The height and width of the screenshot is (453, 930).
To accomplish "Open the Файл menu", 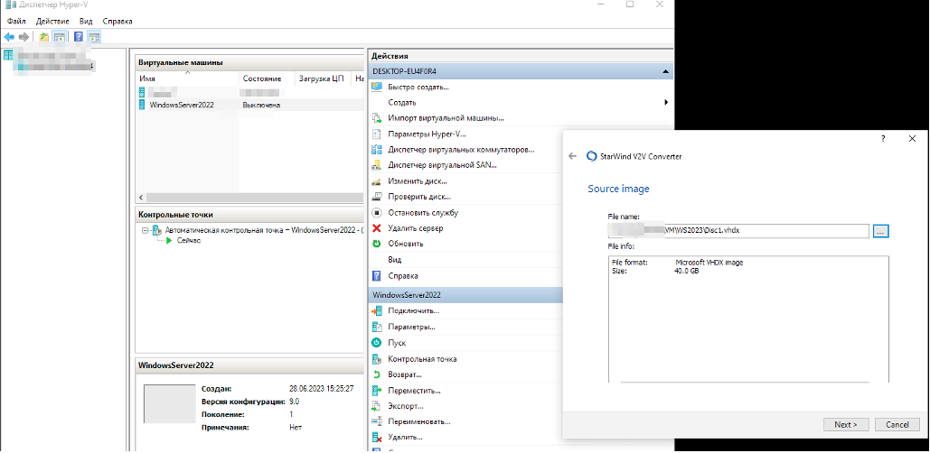I will click(x=16, y=22).
